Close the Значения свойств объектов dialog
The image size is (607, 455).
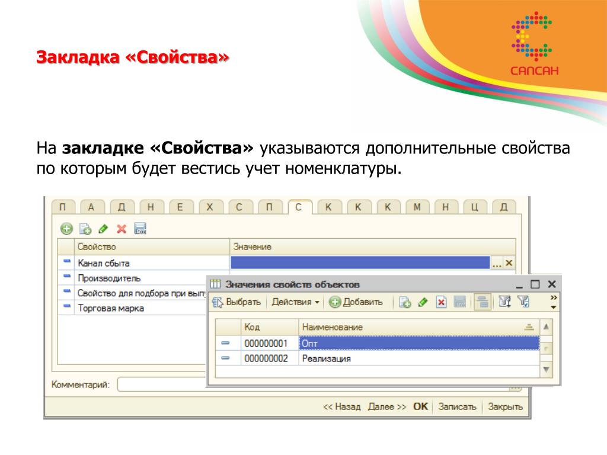click(552, 284)
